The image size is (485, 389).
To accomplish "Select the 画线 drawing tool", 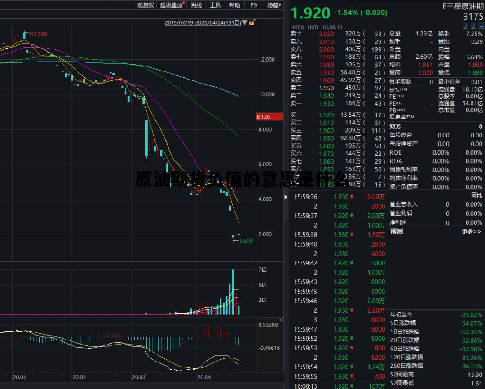I will coord(196,5).
